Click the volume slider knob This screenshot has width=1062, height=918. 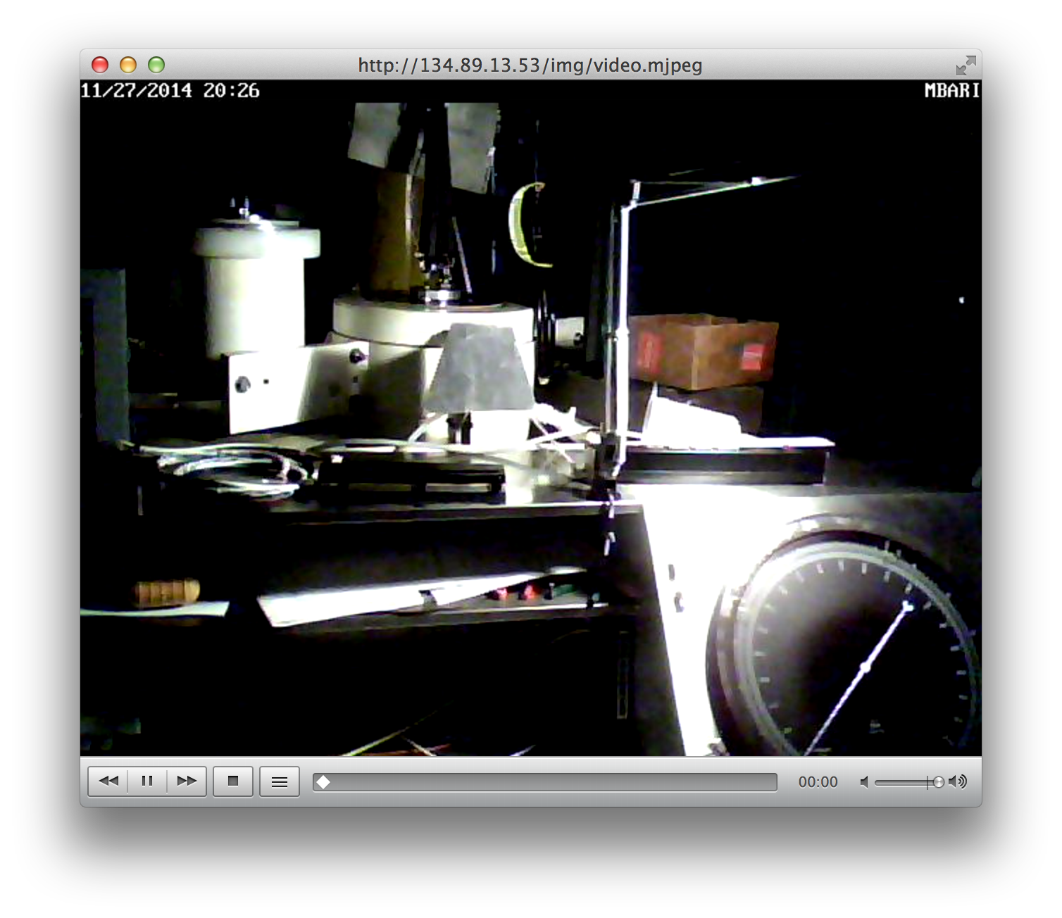click(938, 782)
